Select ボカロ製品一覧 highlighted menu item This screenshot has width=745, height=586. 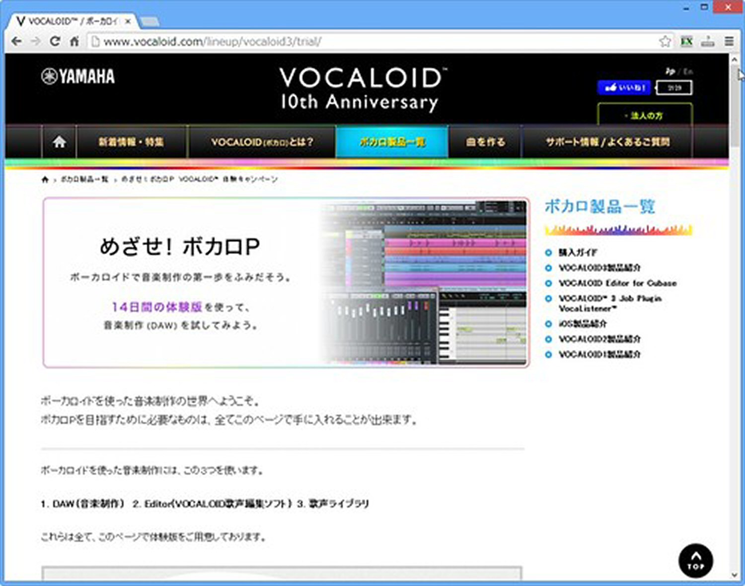tap(392, 142)
